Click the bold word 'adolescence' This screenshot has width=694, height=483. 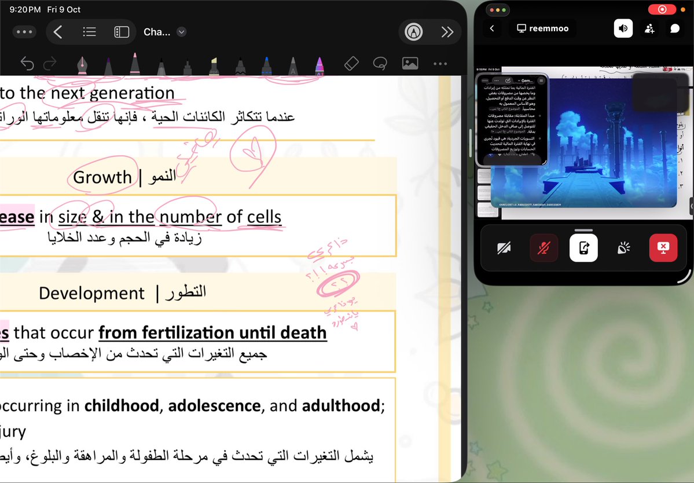coord(214,405)
